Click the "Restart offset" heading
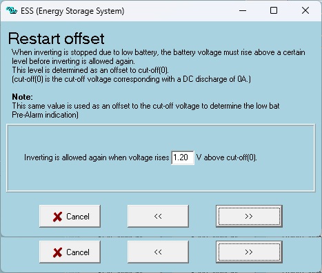 [57, 39]
